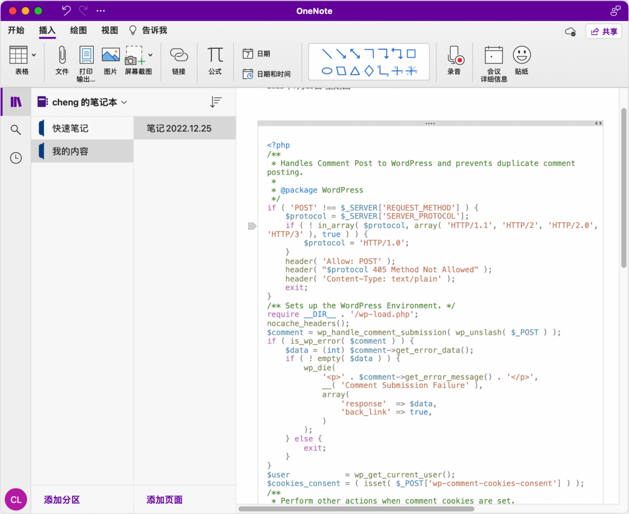Image resolution: width=629 pixels, height=514 pixels.
Task: Select the 插入 ribbon tab
Action: [x=47, y=30]
